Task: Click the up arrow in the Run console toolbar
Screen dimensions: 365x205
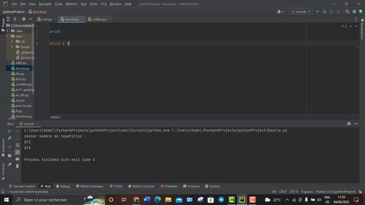Action: [x=17, y=132]
